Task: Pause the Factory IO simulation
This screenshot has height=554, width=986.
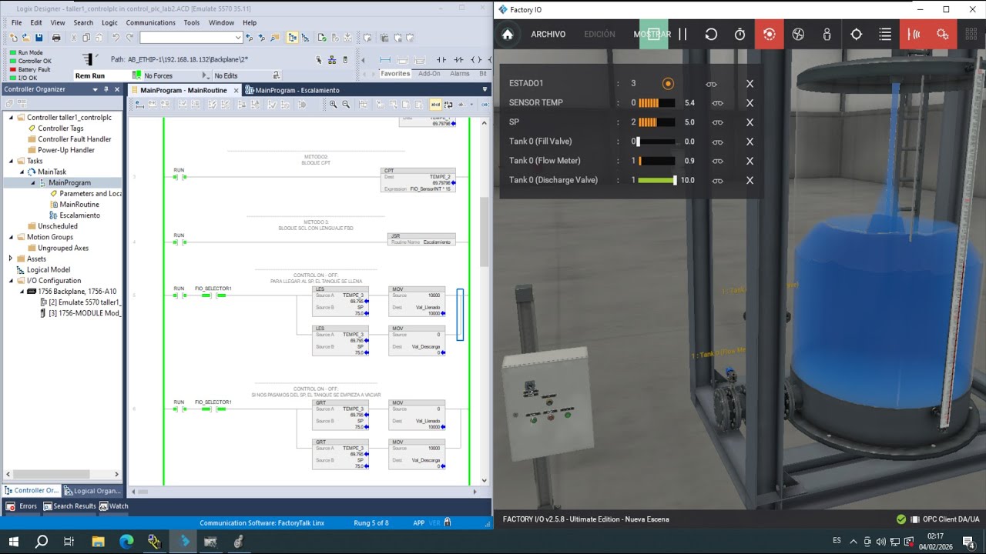Action: (x=682, y=34)
